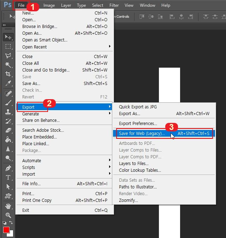This screenshot has width=226, height=238.
Task: Open the Image menu
Action: (49, 5)
